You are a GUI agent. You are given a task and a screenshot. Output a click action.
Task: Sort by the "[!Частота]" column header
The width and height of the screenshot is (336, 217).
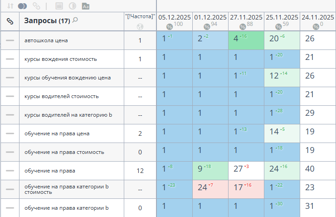[140, 16]
